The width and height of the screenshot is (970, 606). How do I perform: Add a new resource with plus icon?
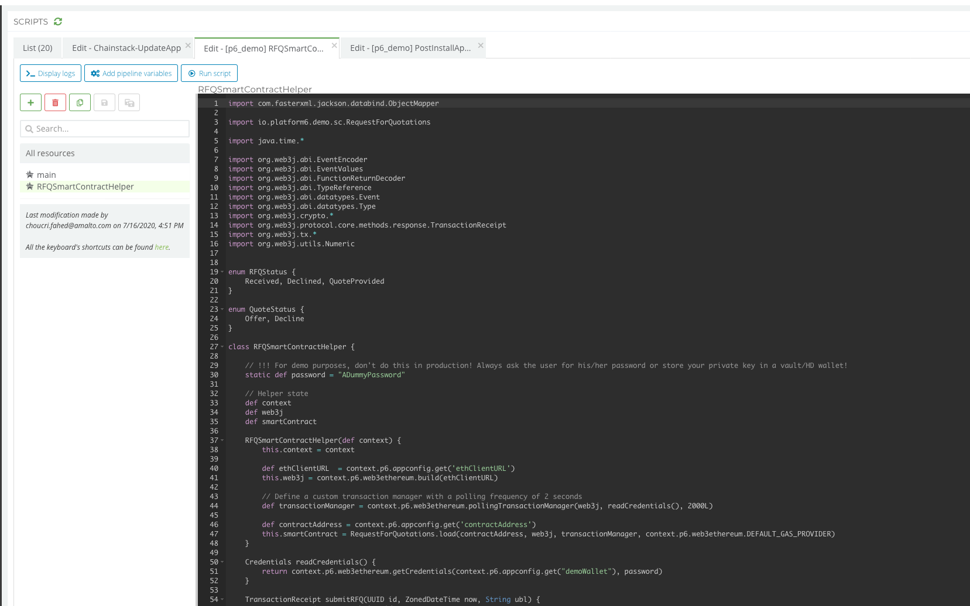30,103
